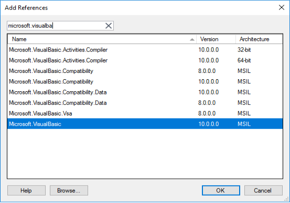Confirm with the OK button
This screenshot has width=290, height=203.
pos(221,190)
